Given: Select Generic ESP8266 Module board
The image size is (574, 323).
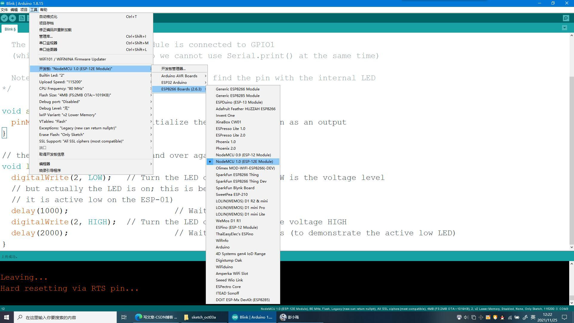Looking at the screenshot, I should pos(243,89).
